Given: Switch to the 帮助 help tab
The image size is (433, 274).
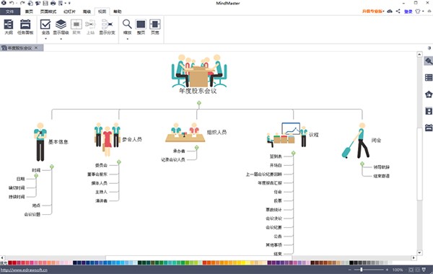Looking at the screenshot, I should pyautogui.click(x=118, y=12).
